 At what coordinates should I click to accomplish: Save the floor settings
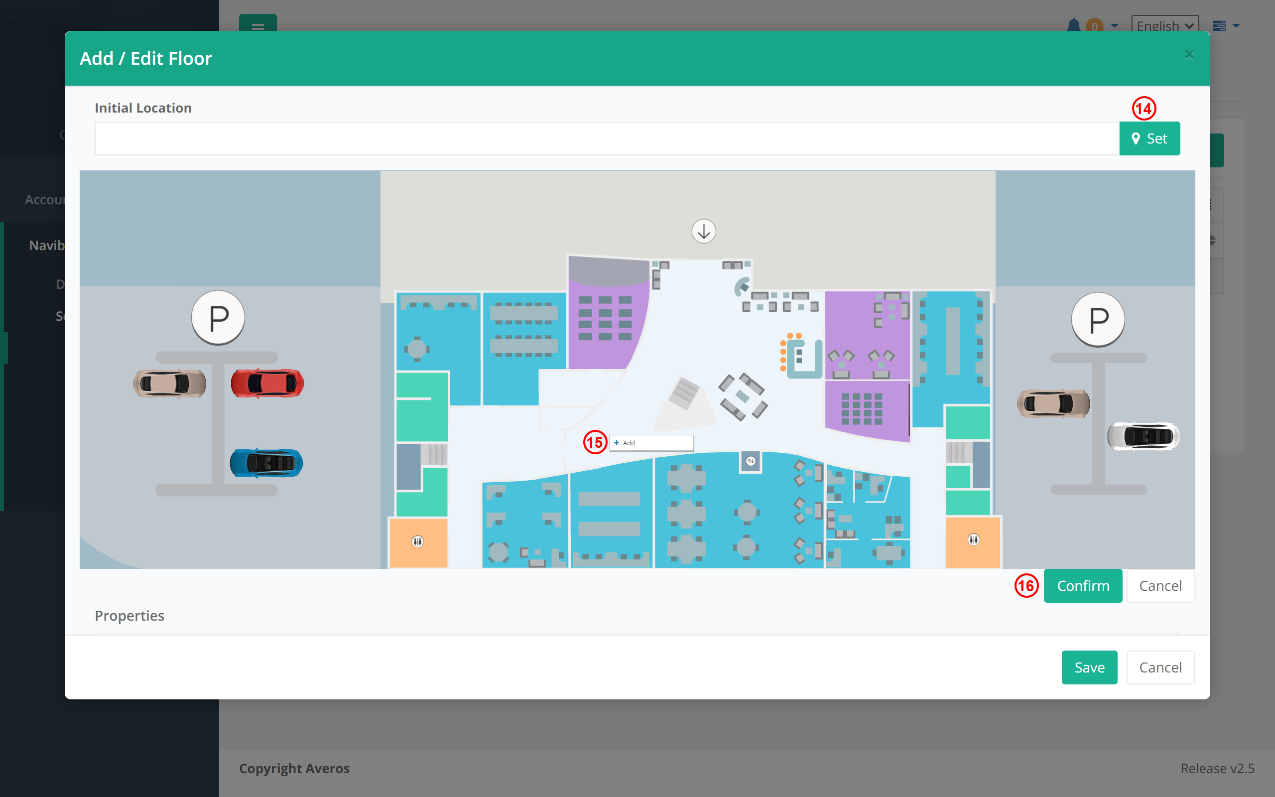pos(1089,667)
